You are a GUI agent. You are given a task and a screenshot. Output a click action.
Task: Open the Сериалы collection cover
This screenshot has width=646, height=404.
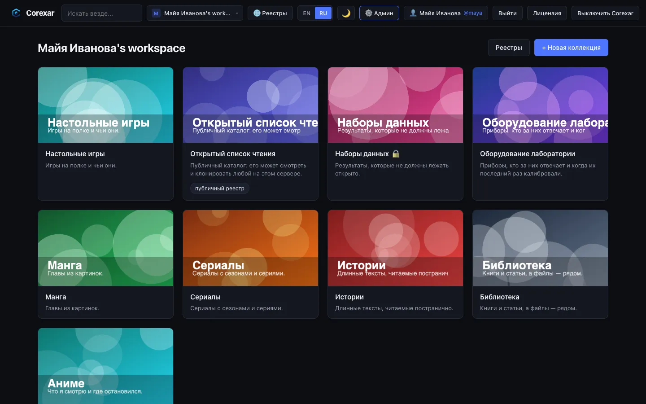(x=250, y=248)
